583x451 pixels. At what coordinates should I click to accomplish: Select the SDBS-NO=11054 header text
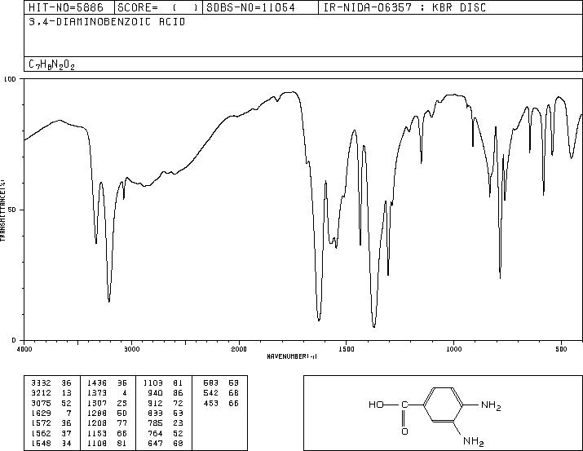coord(250,7)
